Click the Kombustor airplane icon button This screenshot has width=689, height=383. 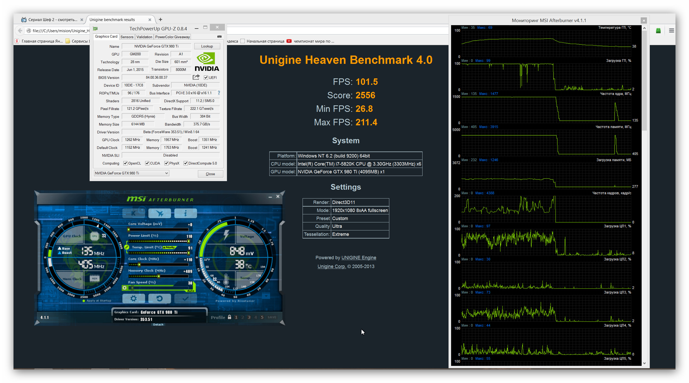tap(159, 213)
